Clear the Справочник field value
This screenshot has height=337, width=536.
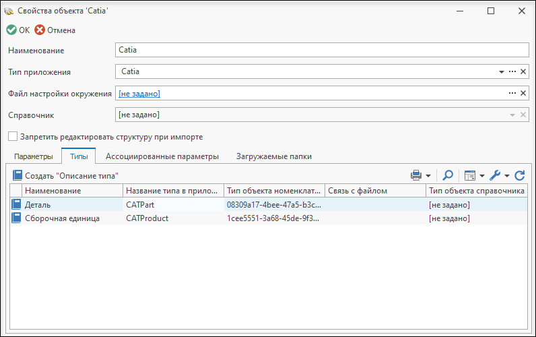tap(523, 115)
